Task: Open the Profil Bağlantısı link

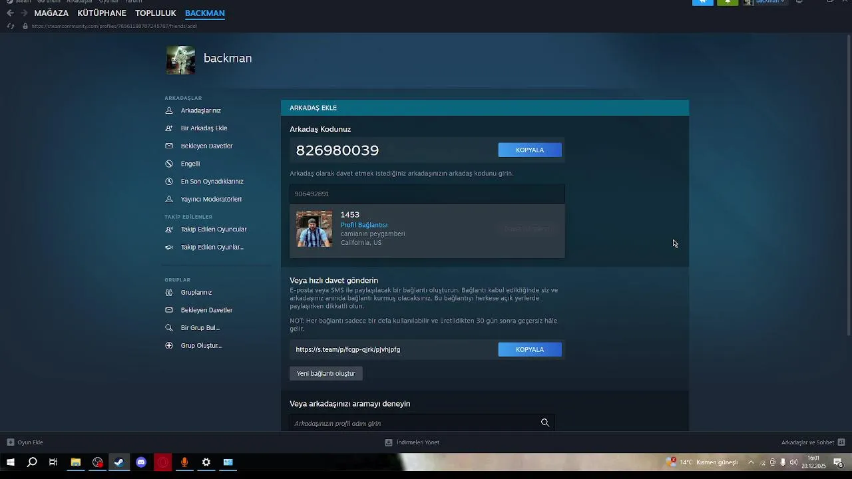Action: (364, 225)
